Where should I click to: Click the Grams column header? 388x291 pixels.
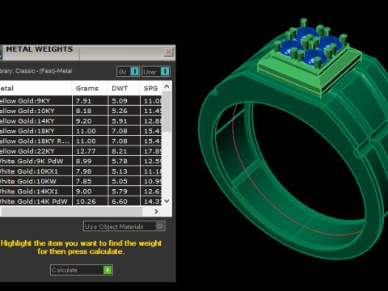point(90,88)
